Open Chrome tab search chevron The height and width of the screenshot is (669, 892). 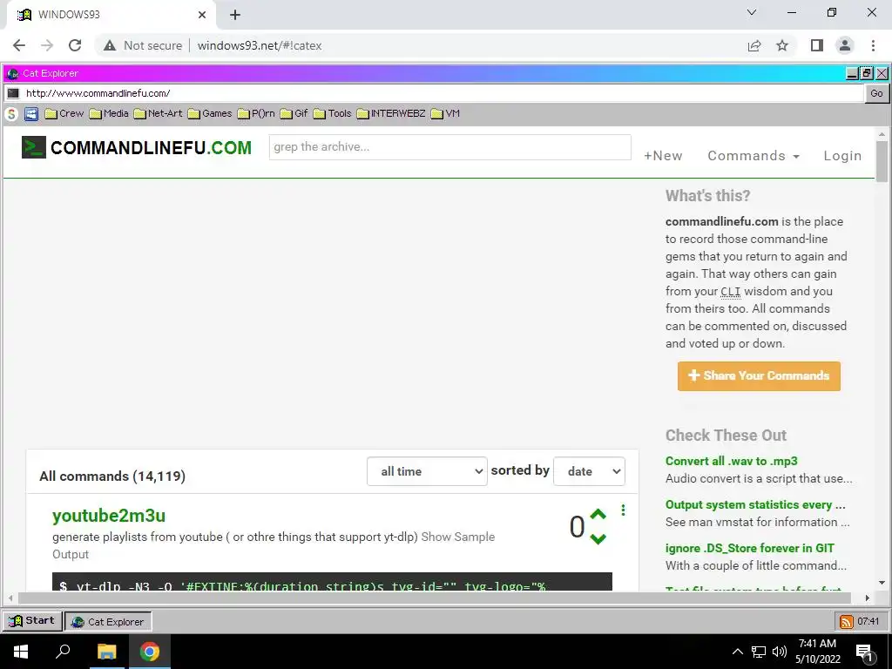coord(752,12)
